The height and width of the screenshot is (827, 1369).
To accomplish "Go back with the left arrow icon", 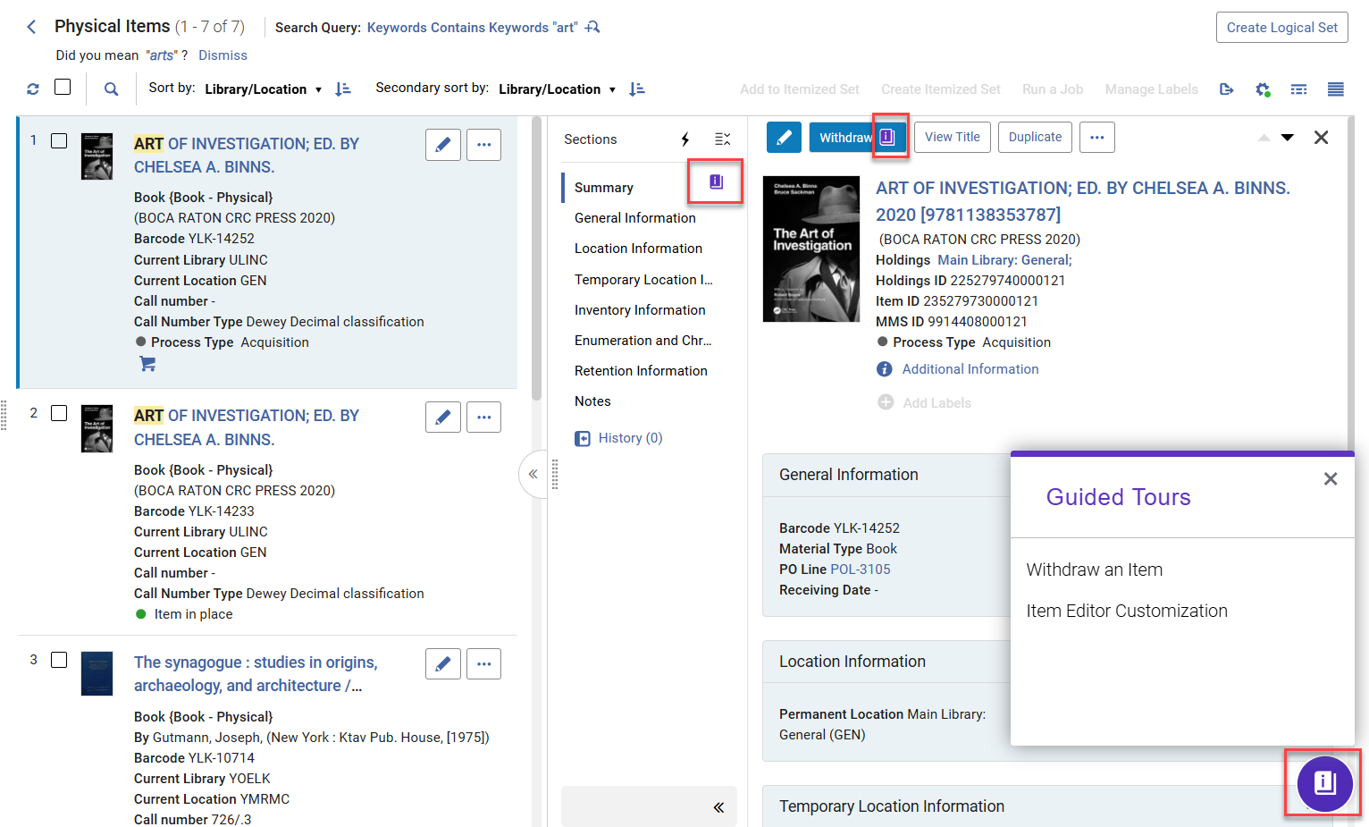I will 31,27.
